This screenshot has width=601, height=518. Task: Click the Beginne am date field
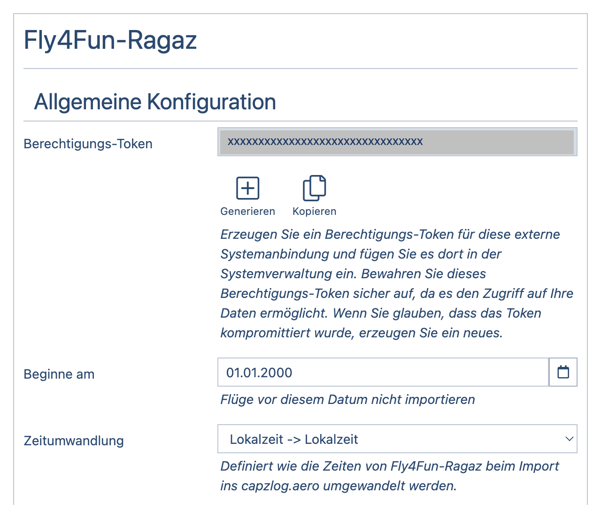point(383,373)
